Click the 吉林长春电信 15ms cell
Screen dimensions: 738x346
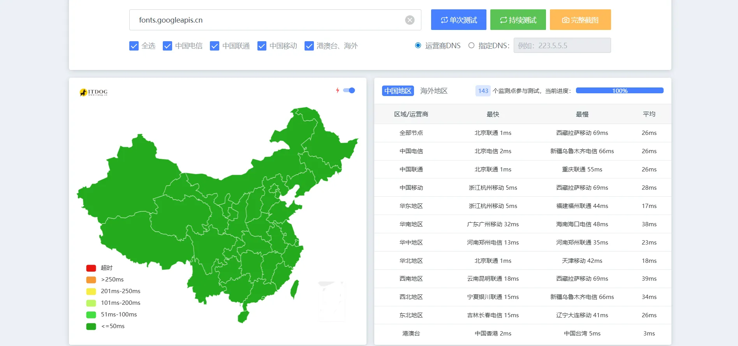click(493, 315)
